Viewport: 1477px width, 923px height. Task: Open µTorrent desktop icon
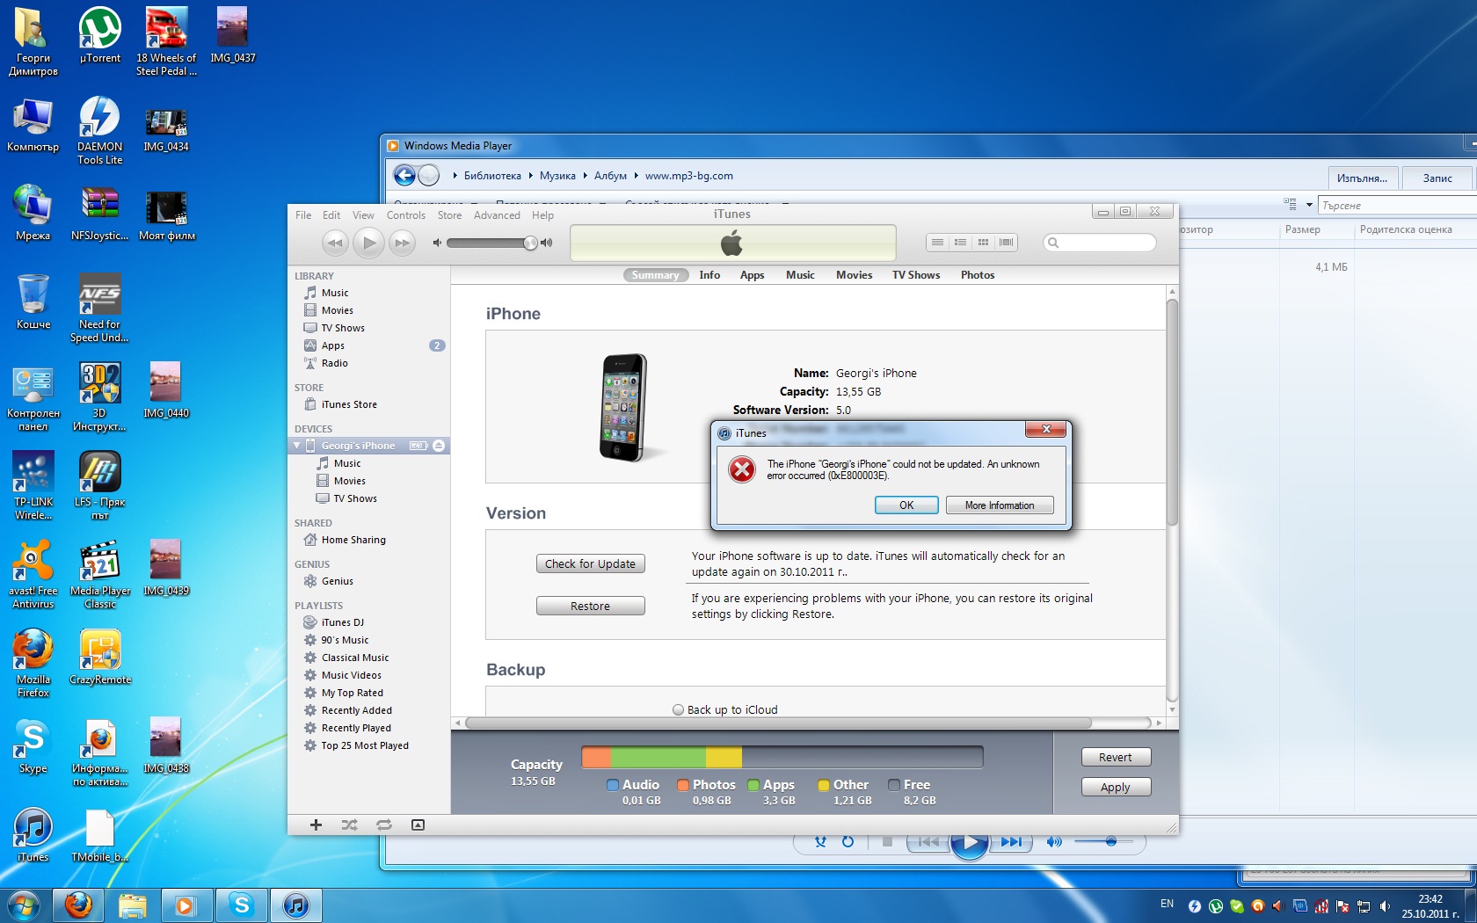tap(100, 36)
